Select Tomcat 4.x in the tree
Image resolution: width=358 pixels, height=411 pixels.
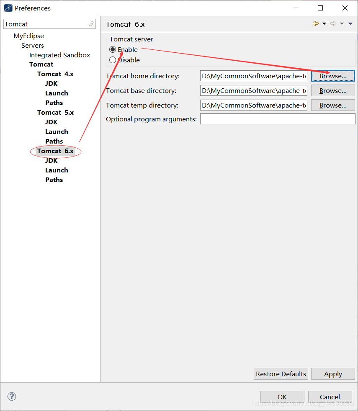click(55, 74)
